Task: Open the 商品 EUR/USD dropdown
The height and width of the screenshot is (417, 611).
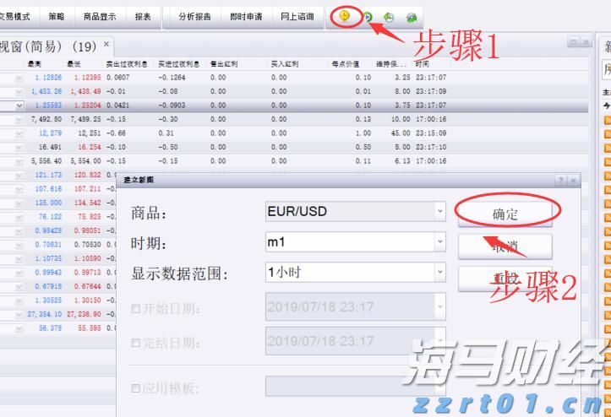Action: point(439,212)
